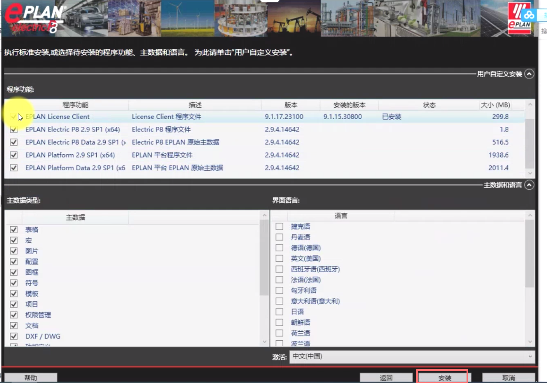547x384 pixels.
Task: Sort by the 大小 (MB) column header
Action: 495,105
